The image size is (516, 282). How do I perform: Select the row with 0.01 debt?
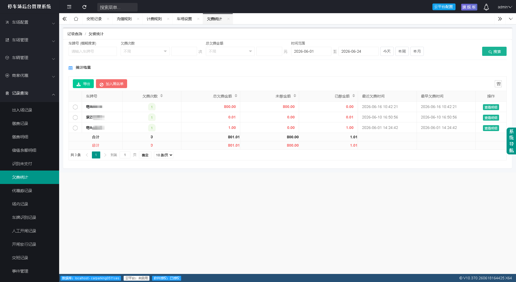pyautogui.click(x=75, y=117)
